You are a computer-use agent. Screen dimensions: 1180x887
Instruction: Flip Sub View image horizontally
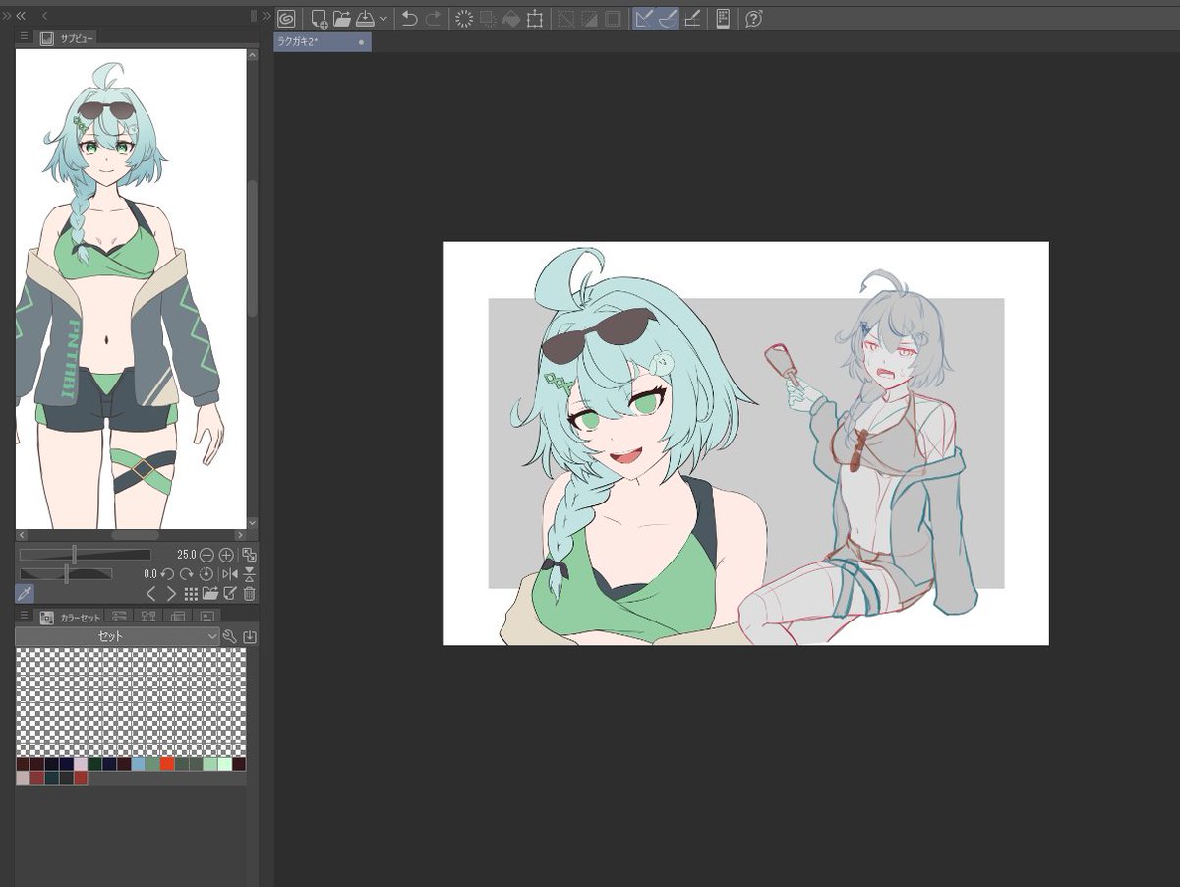click(230, 573)
